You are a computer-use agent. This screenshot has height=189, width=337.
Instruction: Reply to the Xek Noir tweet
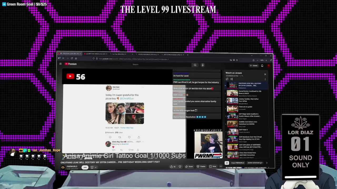[x=110, y=137]
